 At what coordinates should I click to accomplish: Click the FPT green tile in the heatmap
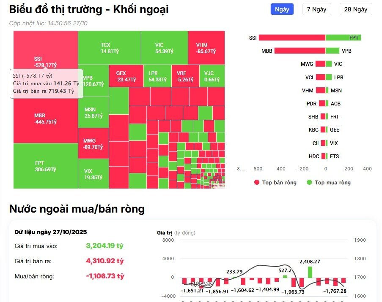pyautogui.click(x=47, y=167)
